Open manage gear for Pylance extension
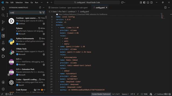 click(x=44, y=34)
